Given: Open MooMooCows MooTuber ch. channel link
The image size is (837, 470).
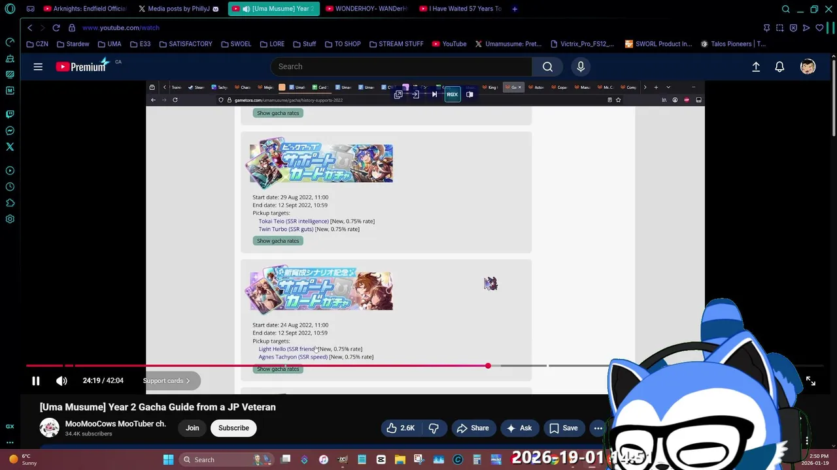Looking at the screenshot, I should (x=116, y=424).
